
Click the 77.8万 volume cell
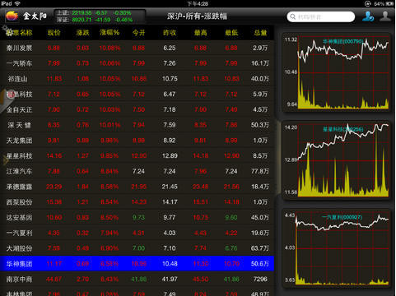[260, 171]
